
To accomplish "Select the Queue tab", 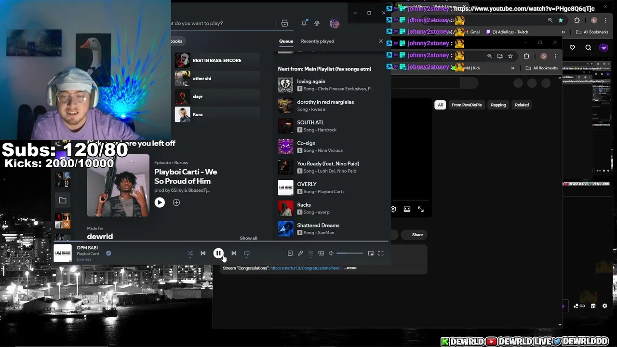I will (286, 41).
